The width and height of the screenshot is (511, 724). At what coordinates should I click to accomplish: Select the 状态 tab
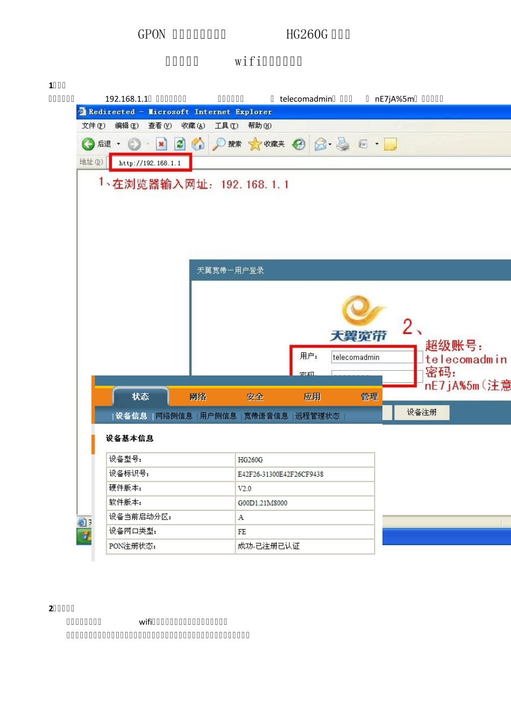(140, 396)
